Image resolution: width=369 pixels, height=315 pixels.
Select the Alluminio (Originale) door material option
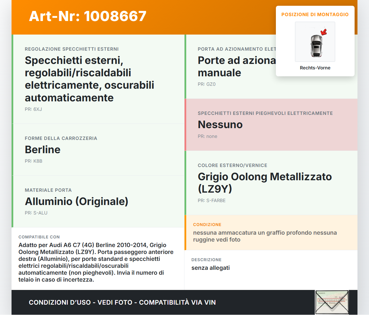click(77, 201)
